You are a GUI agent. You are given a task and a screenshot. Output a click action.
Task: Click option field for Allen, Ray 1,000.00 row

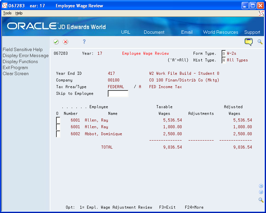tap(58, 127)
